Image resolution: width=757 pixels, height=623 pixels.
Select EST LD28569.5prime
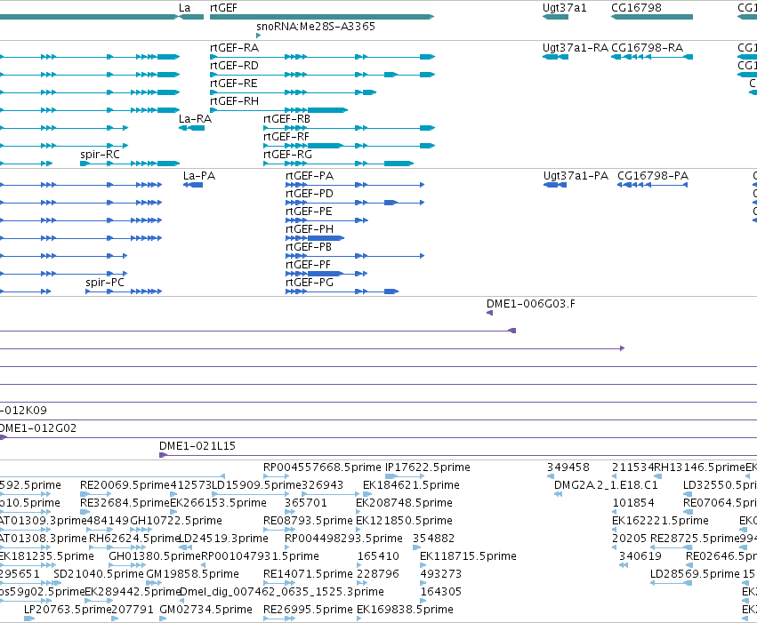696,575
